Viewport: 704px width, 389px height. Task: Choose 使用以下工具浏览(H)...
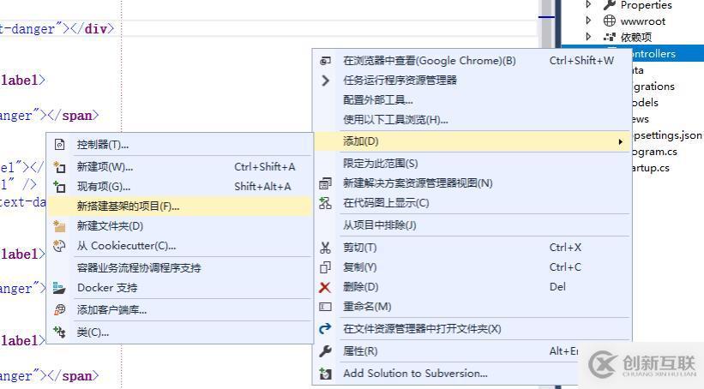(472, 120)
